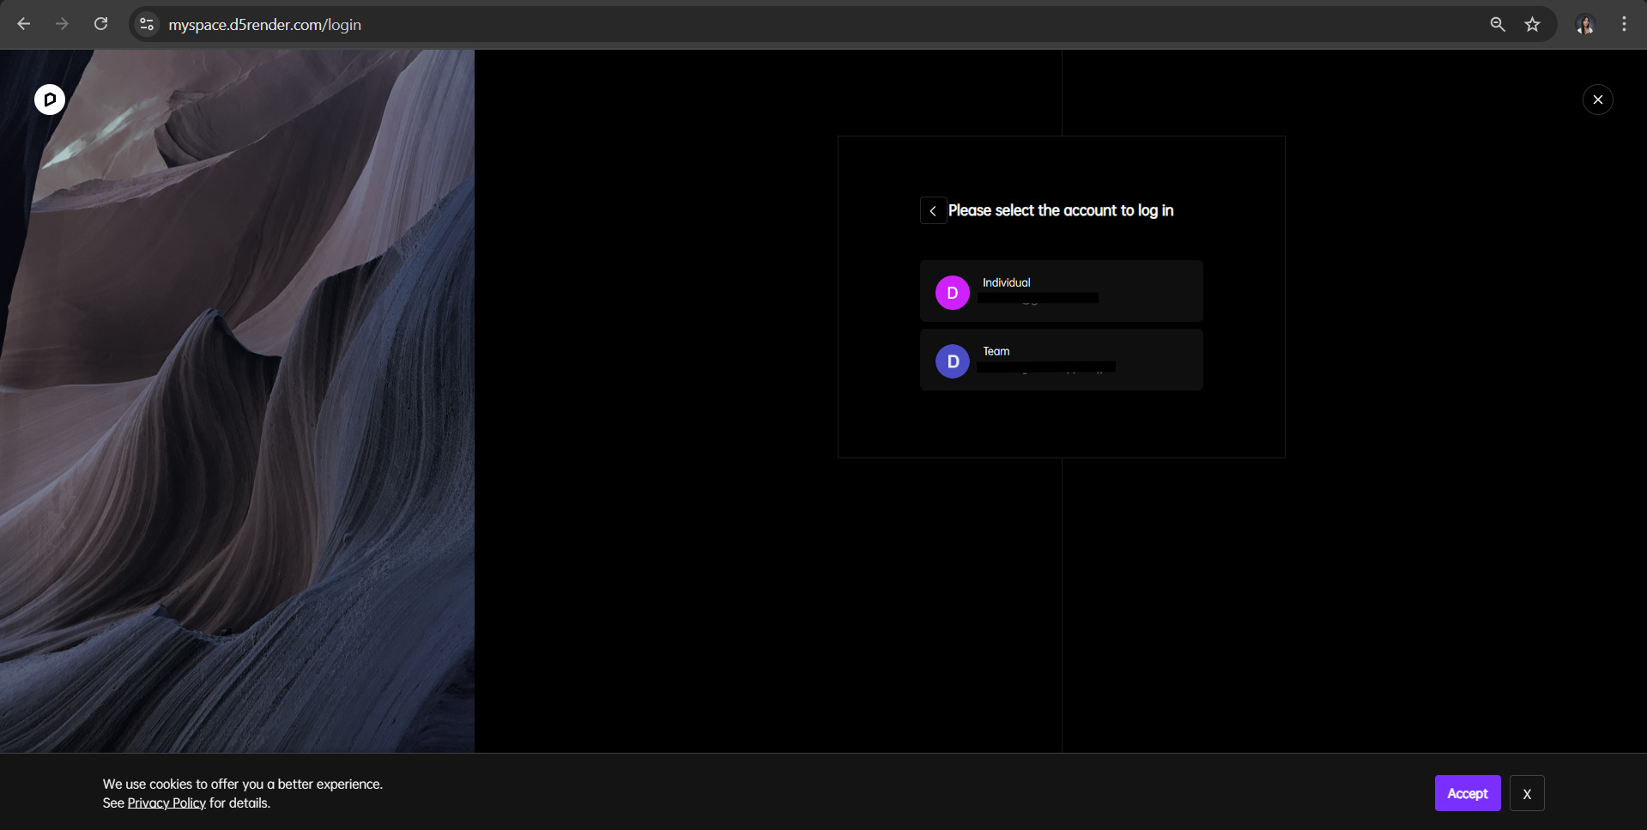The height and width of the screenshot is (830, 1647).
Task: Click the canyon rock background image
Action: tap(237, 429)
